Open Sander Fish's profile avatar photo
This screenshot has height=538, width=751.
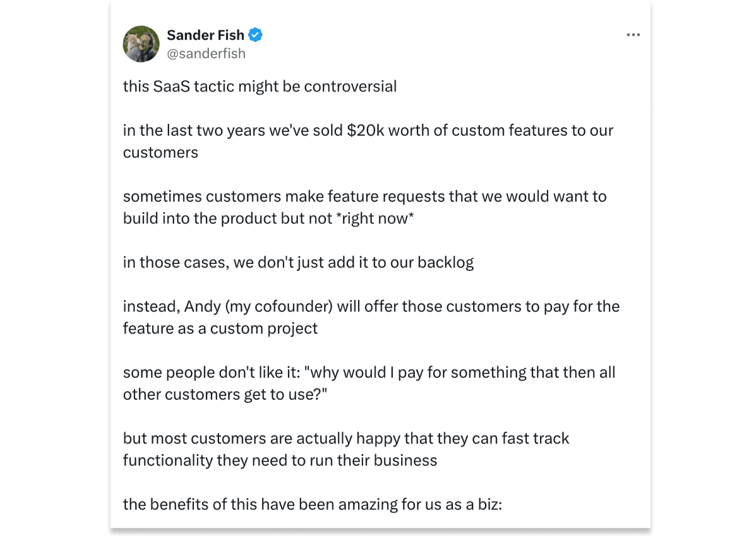(x=141, y=44)
